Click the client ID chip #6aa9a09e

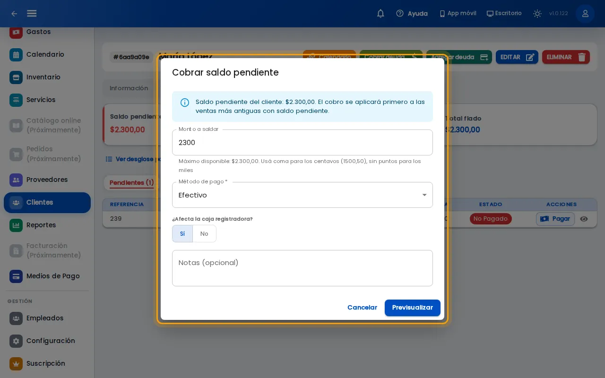[x=132, y=57]
